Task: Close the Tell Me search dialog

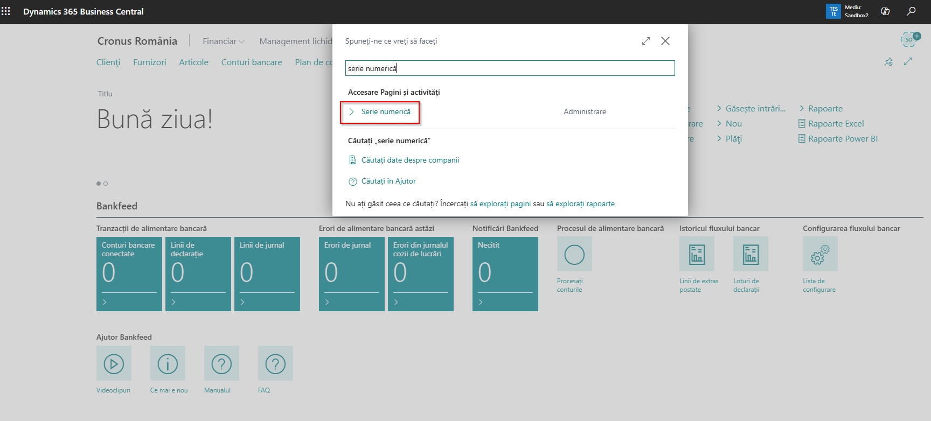Action: tap(665, 41)
